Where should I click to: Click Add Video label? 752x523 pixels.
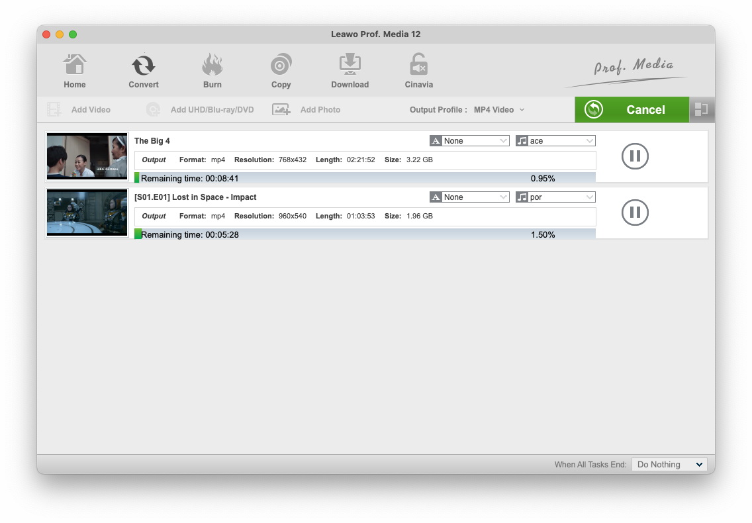point(91,109)
